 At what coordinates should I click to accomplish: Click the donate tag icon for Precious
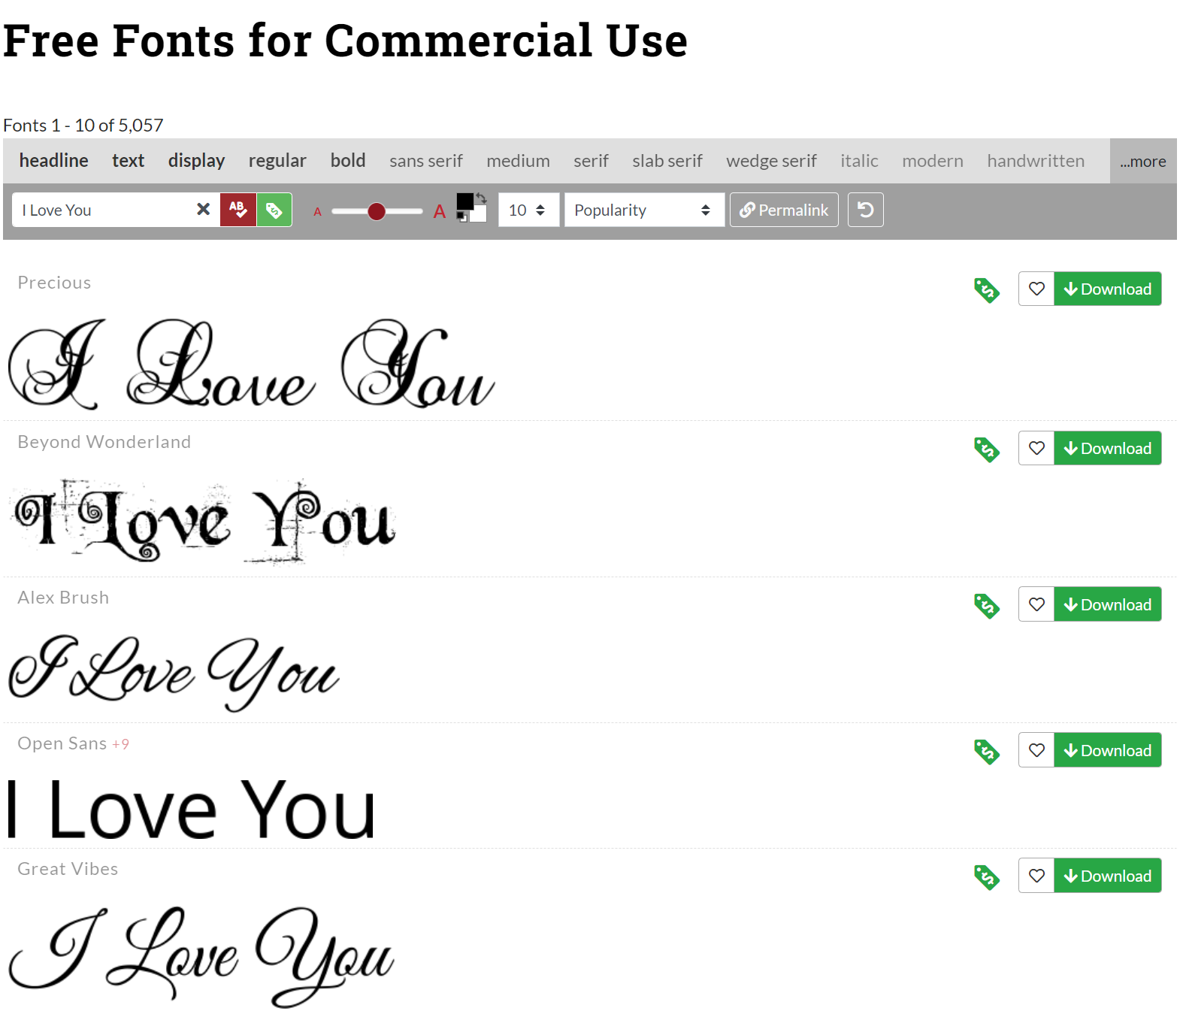click(987, 289)
